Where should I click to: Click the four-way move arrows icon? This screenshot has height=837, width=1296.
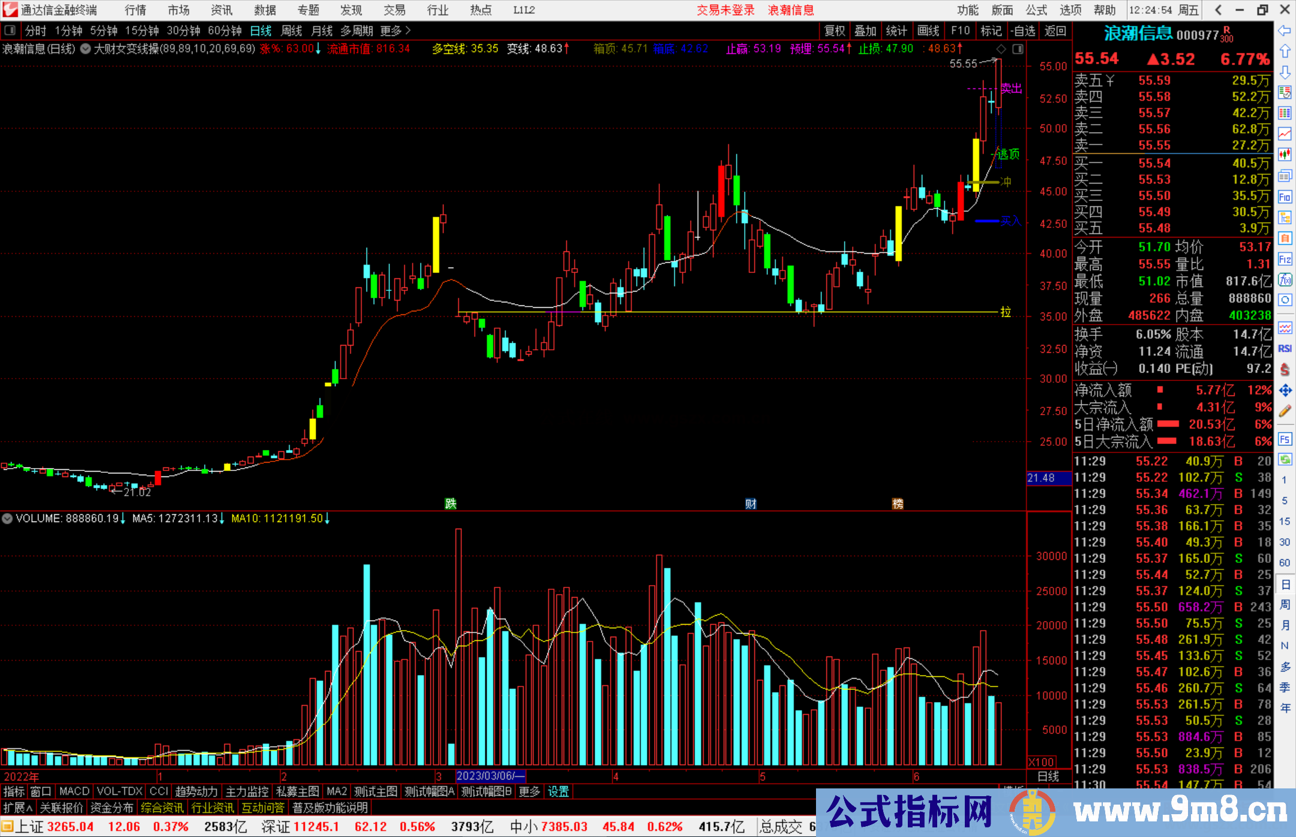click(x=1285, y=391)
